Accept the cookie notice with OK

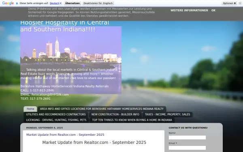(213, 11)
